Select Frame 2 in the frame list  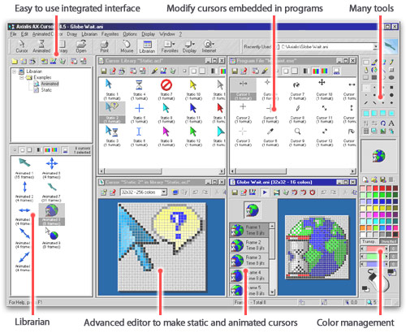click(249, 245)
